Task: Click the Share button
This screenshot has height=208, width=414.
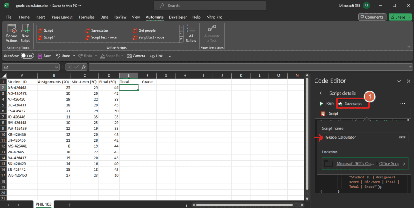Action: 398,17
